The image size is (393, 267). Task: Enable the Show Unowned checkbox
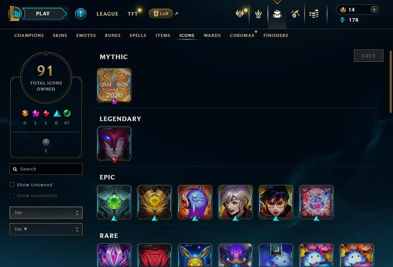12,184
